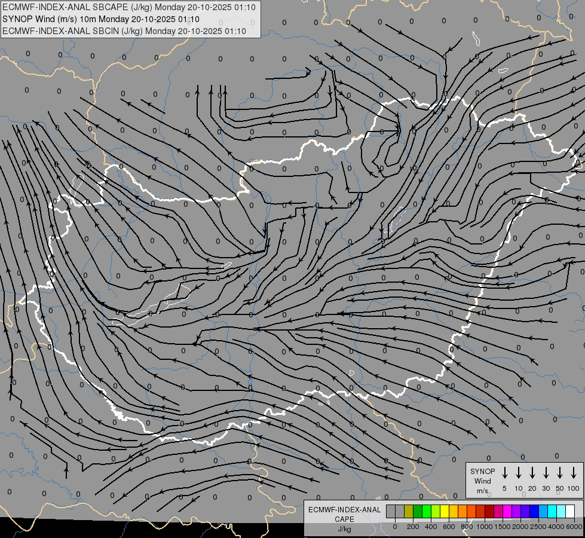Select the dark green CAPE legend swatch
The height and width of the screenshot is (538, 585).
(x=418, y=511)
